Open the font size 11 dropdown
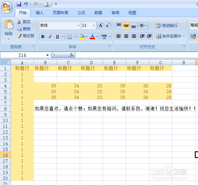 pos(94,25)
